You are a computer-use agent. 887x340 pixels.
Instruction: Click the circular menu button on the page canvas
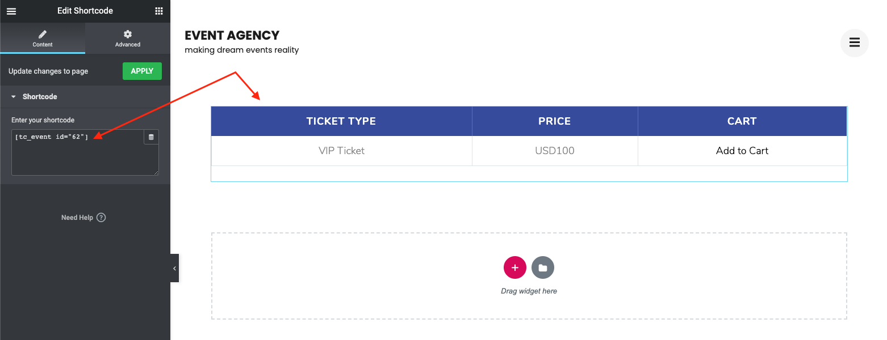(x=854, y=42)
